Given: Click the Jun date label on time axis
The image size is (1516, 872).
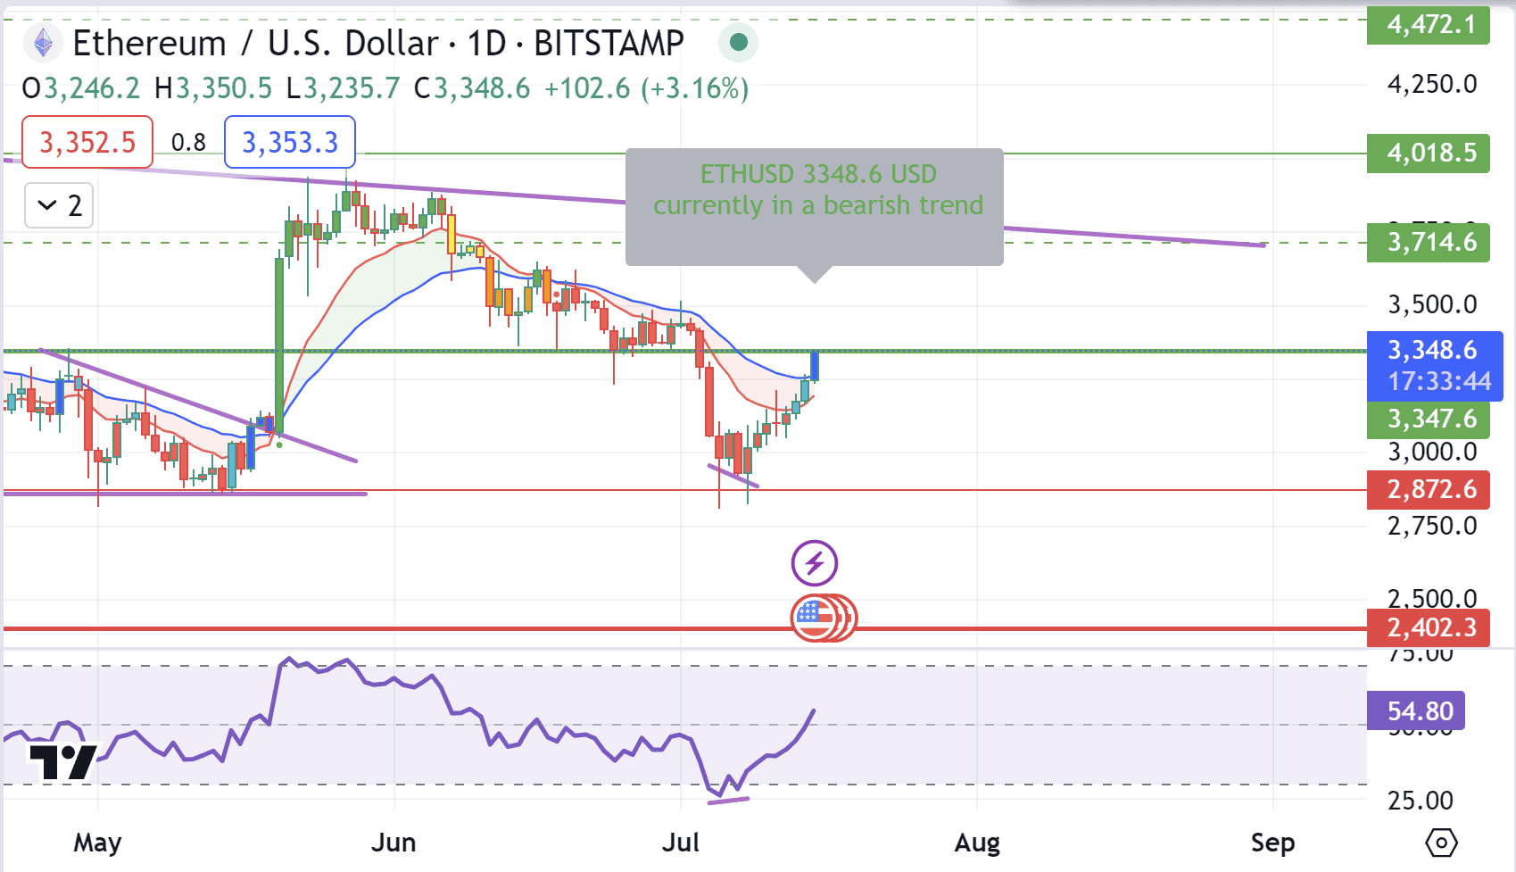Looking at the screenshot, I should [x=393, y=843].
